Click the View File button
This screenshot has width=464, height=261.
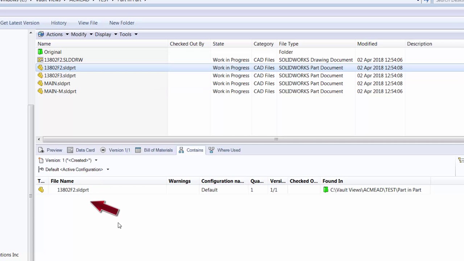coord(88,23)
